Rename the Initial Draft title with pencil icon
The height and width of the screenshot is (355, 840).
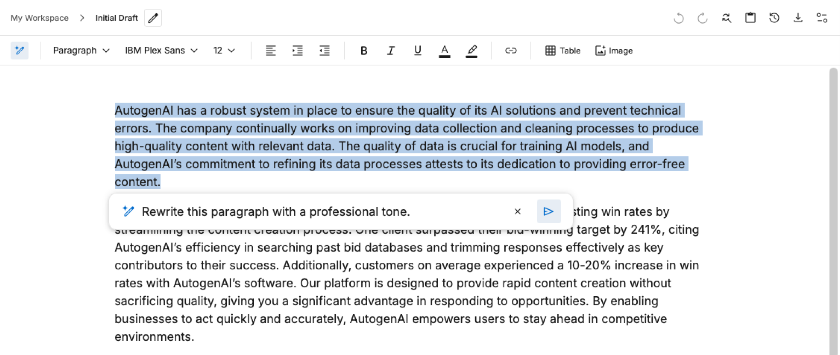point(153,18)
